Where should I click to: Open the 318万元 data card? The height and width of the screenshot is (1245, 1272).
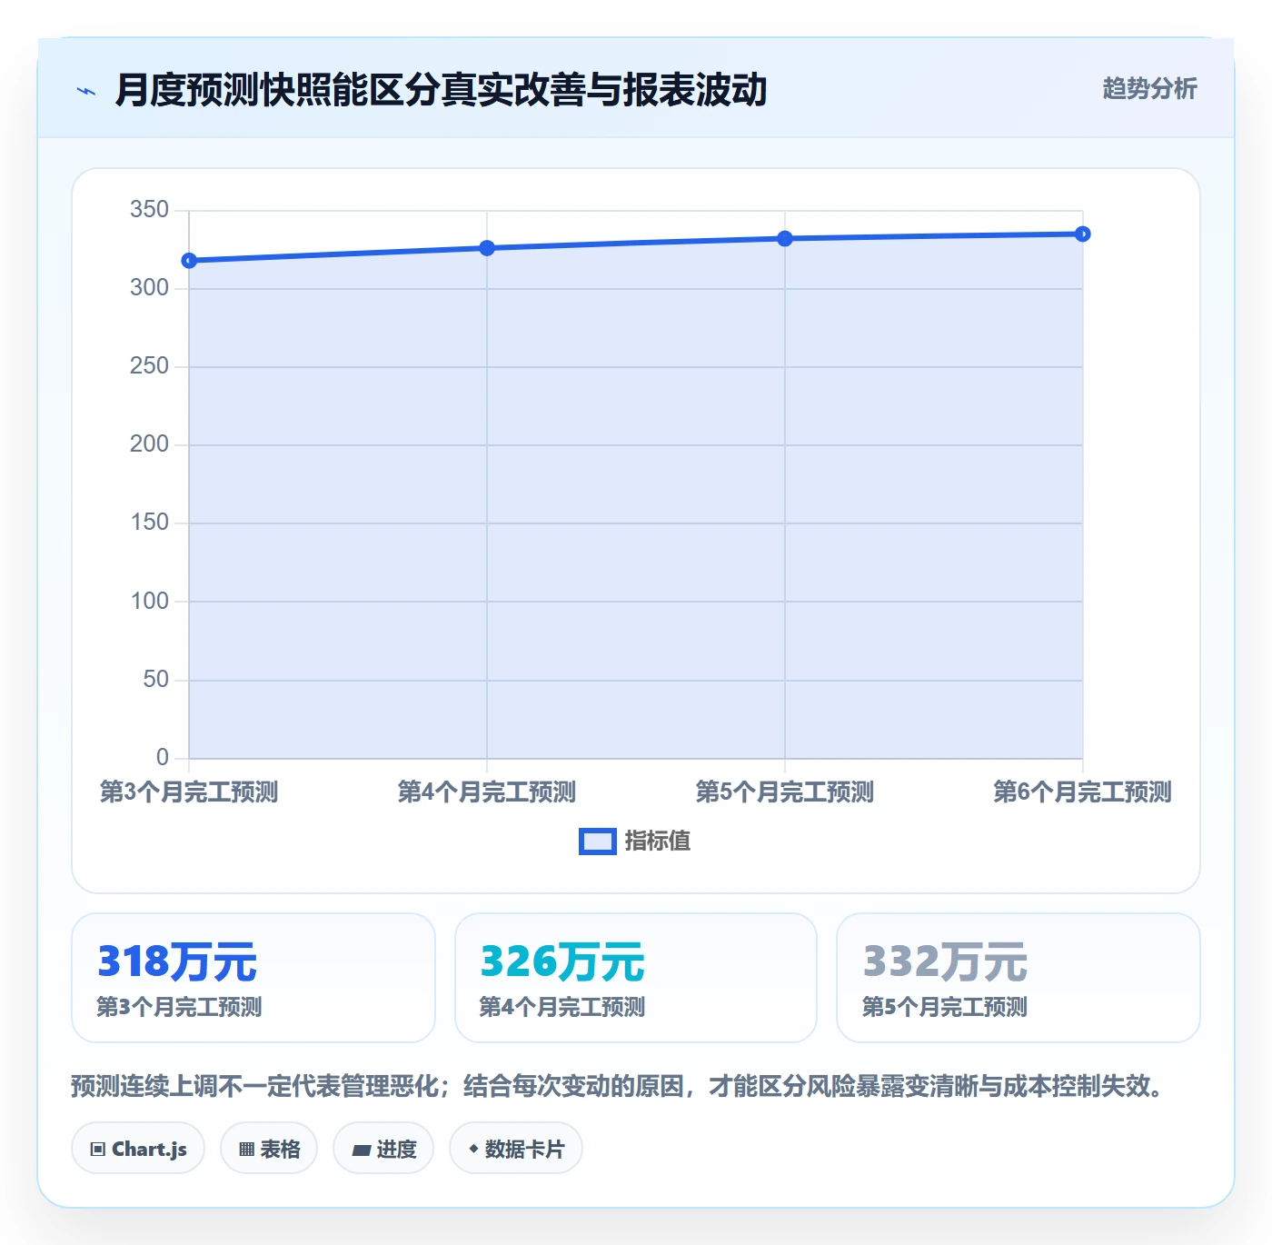(253, 978)
